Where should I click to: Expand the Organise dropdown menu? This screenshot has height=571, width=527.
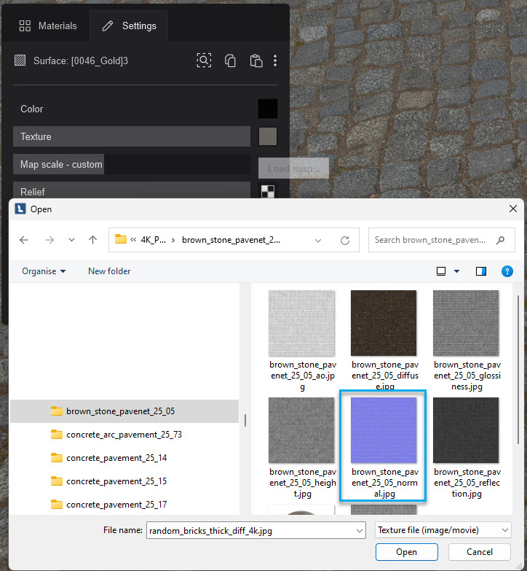coord(44,271)
